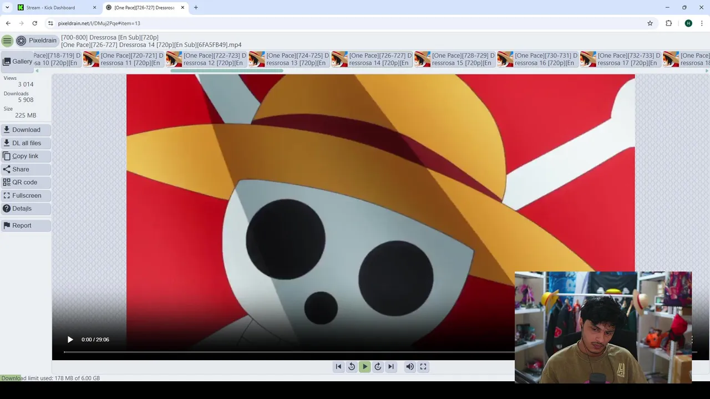Play video with green toolbar button
This screenshot has height=399, width=710.
(365, 366)
